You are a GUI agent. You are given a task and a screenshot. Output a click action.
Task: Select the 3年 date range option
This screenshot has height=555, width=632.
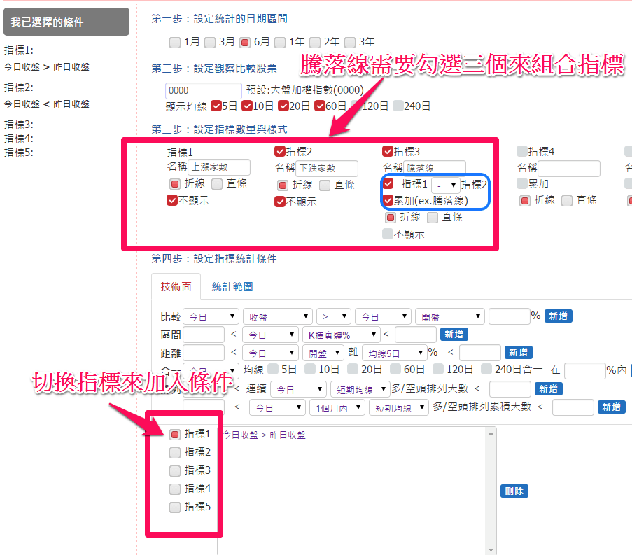point(350,42)
